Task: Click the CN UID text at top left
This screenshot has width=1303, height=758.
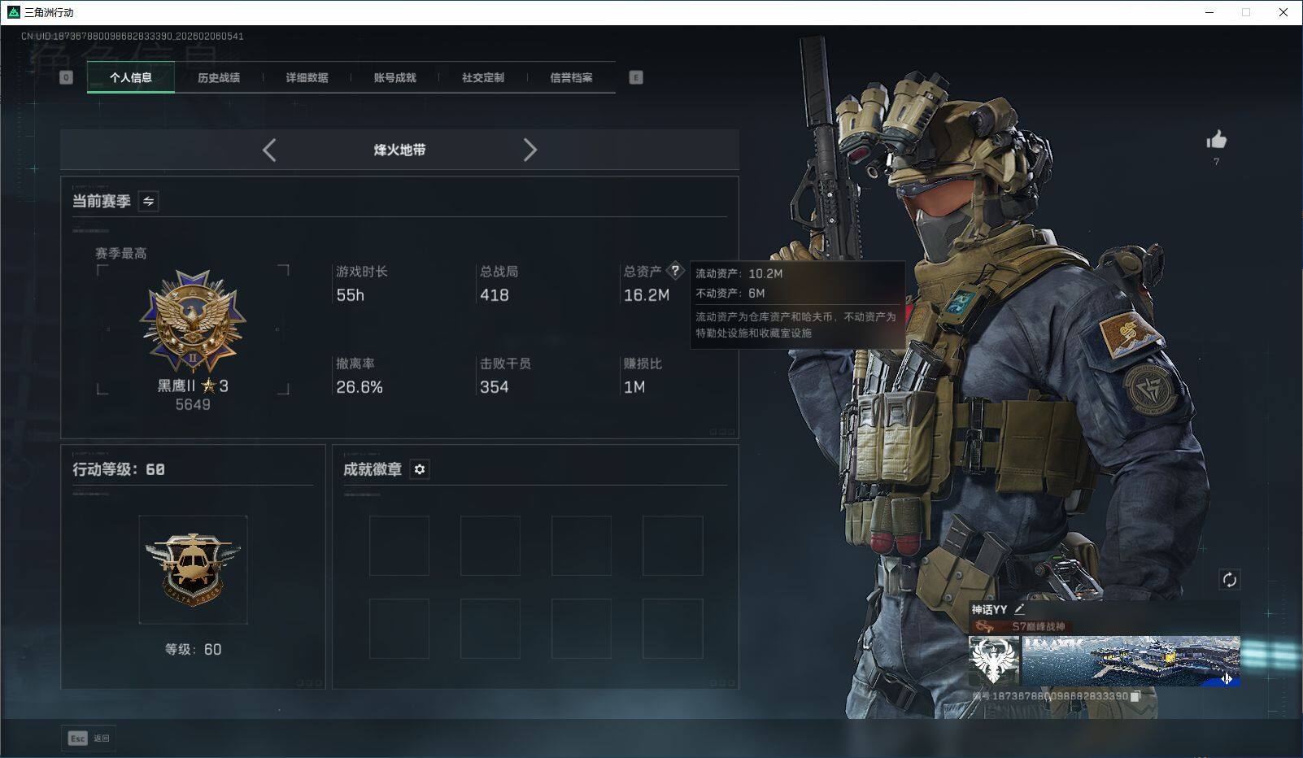Action: (133, 36)
